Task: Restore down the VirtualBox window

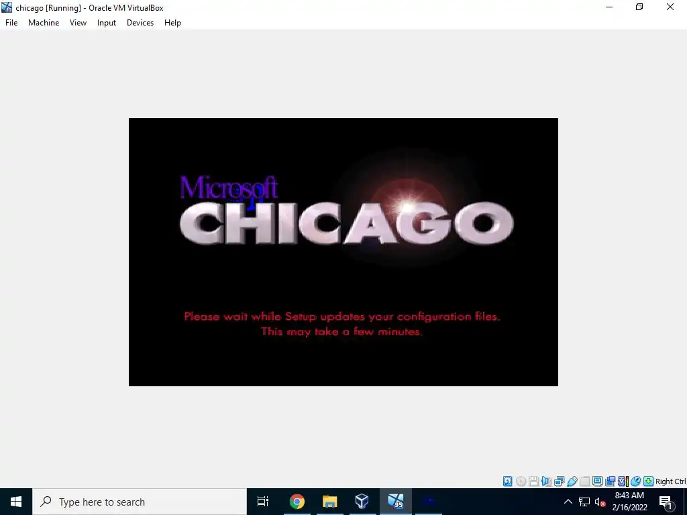Action: [x=639, y=7]
